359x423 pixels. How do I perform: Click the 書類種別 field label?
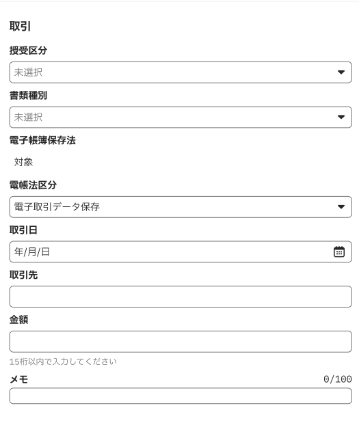click(28, 95)
